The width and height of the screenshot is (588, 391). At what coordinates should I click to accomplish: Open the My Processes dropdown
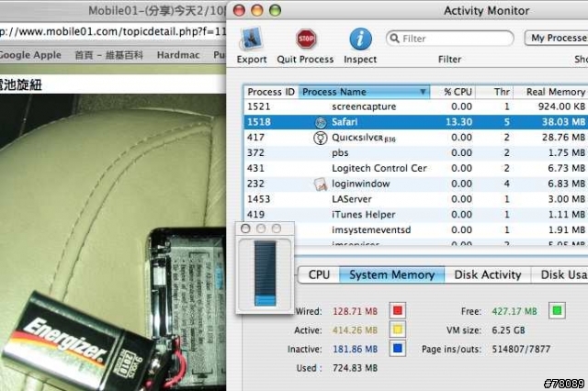coord(557,38)
